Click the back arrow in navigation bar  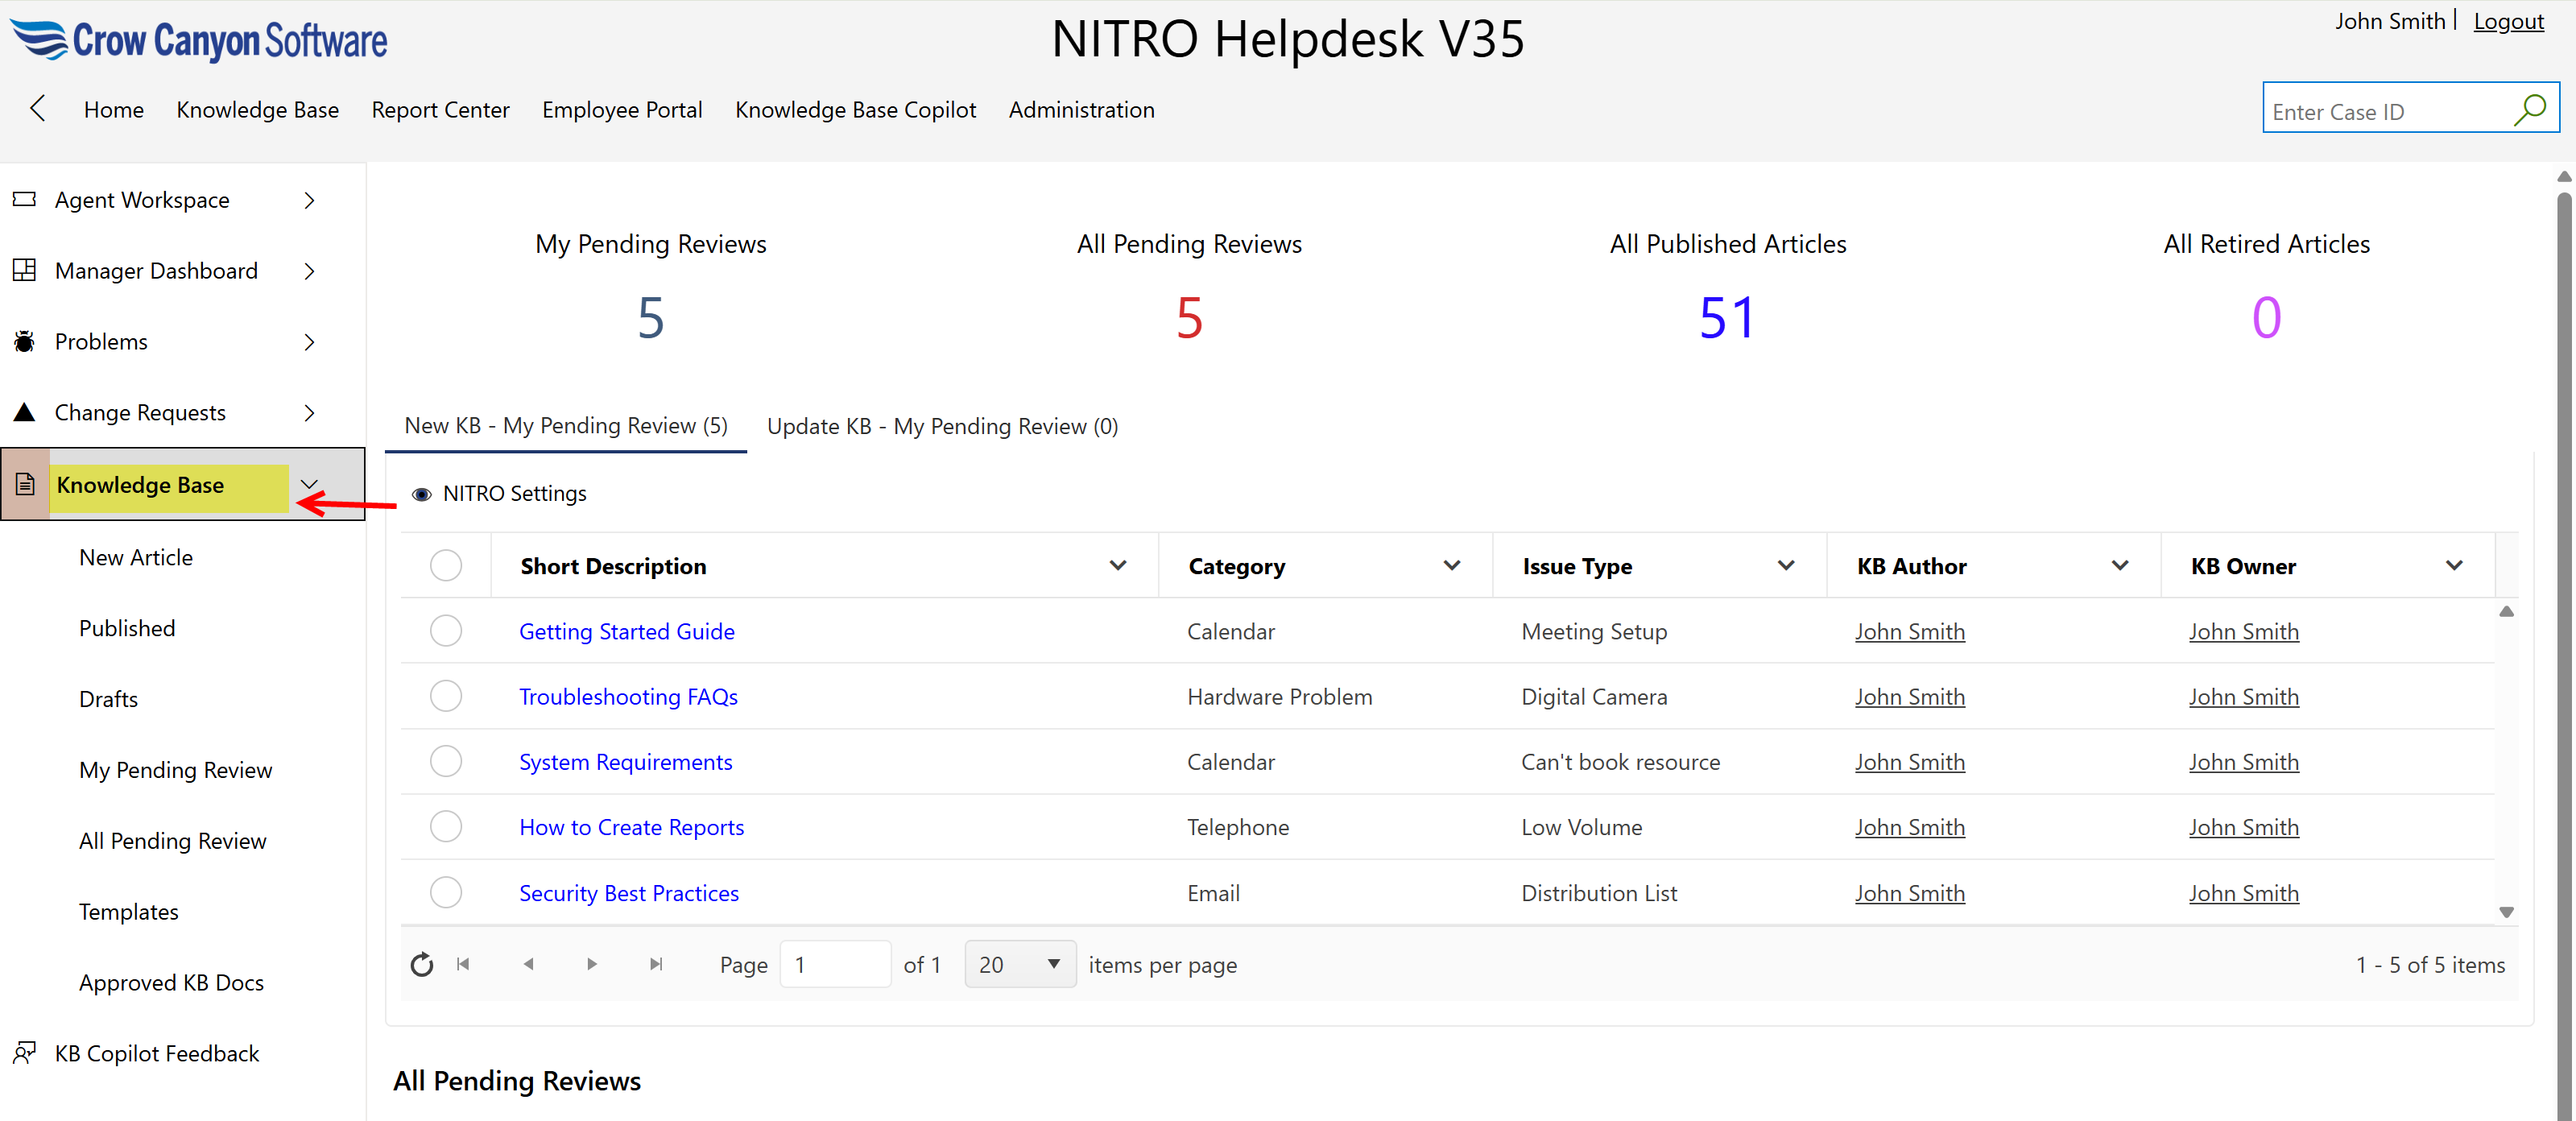(x=38, y=108)
